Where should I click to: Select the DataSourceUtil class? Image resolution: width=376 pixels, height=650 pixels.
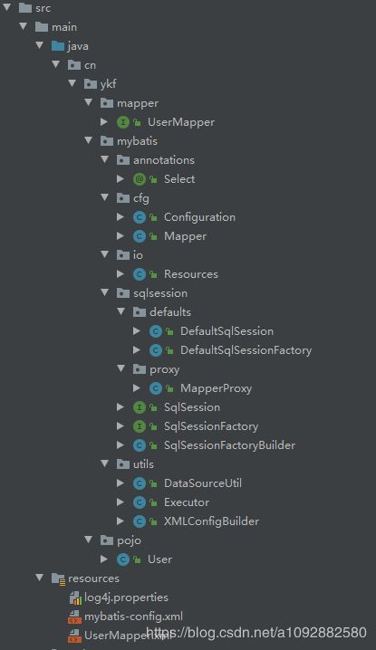(203, 483)
